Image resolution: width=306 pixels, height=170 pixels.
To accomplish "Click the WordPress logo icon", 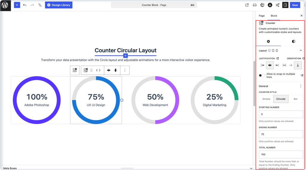I will click(5, 5).
